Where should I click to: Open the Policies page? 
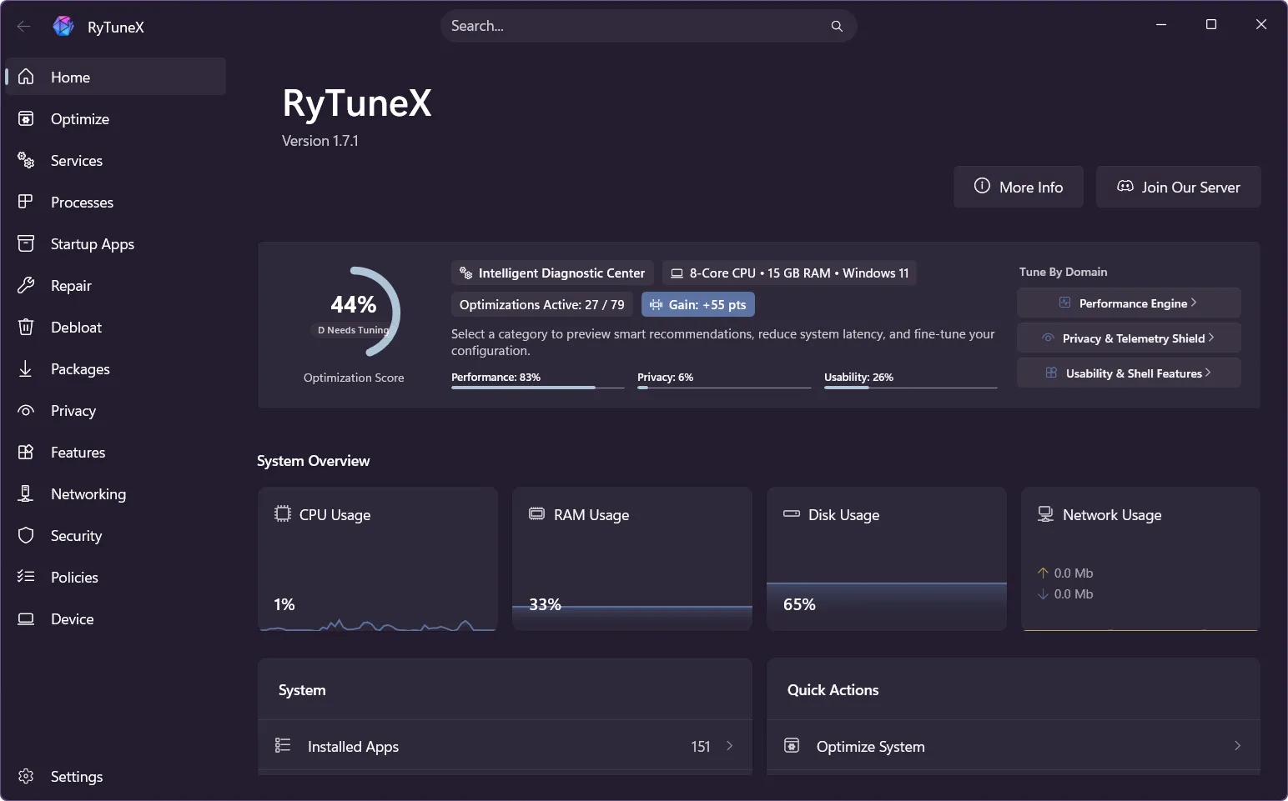tap(116, 577)
